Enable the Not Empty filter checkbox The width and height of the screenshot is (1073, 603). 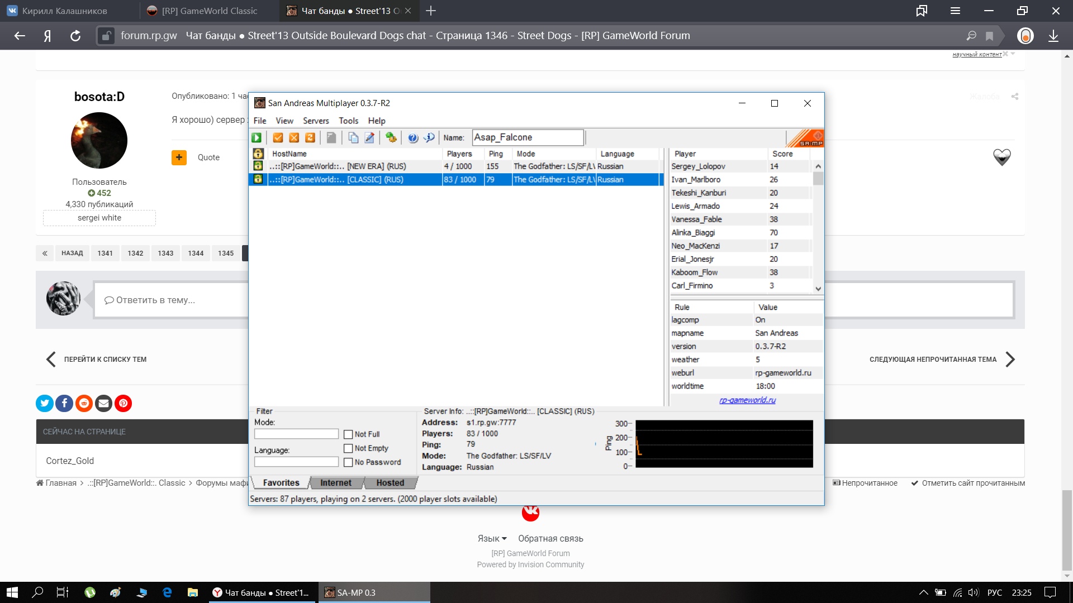(x=348, y=448)
